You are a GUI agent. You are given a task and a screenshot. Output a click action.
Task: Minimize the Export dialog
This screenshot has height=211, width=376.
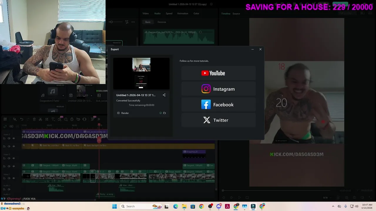pyautogui.click(x=253, y=49)
